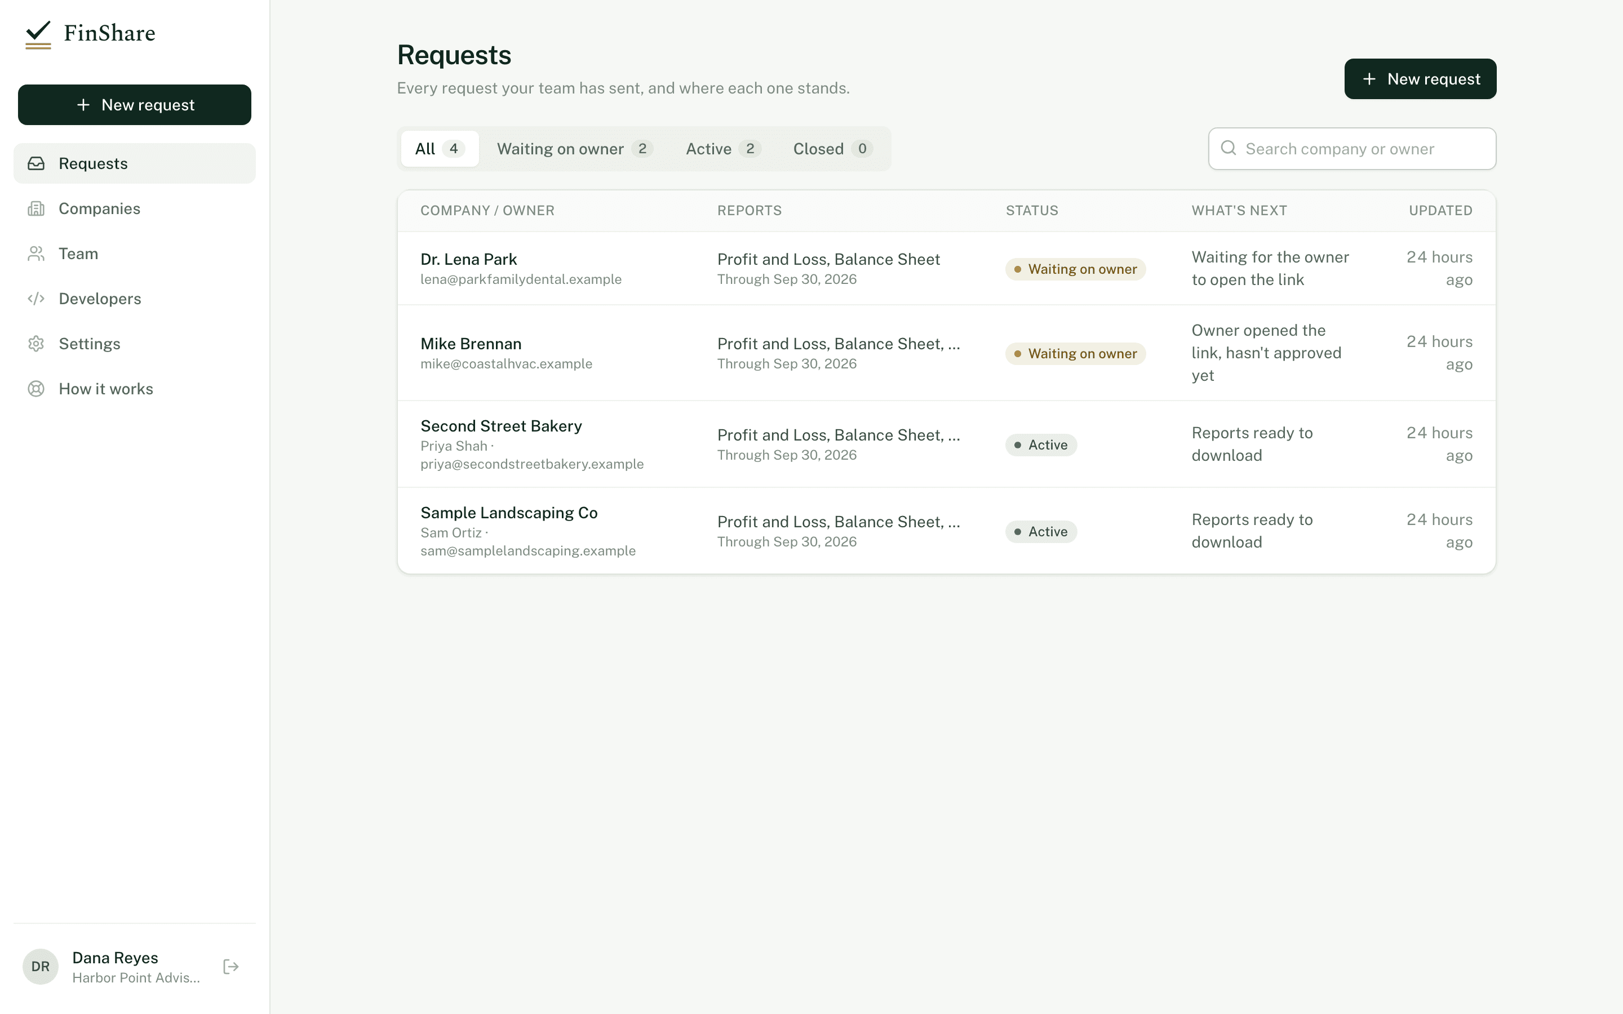This screenshot has height=1014, width=1623.
Task: Focus the Search company or owner field
Action: pos(1351,149)
